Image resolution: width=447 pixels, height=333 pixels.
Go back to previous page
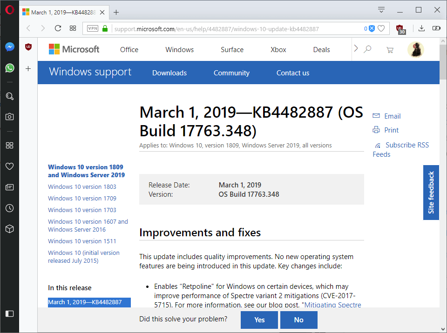point(28,28)
